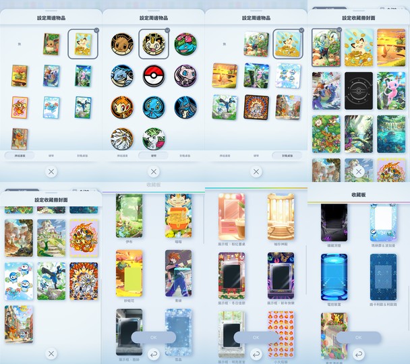This screenshot has width=410, height=364.
Task: Go back from the Meowth board screen
Action: (x=154, y=354)
